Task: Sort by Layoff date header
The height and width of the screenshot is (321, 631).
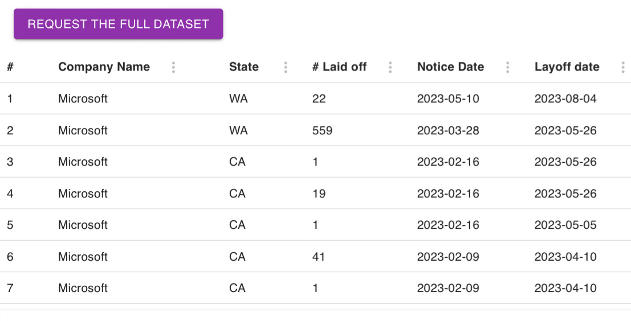Action: pos(567,67)
